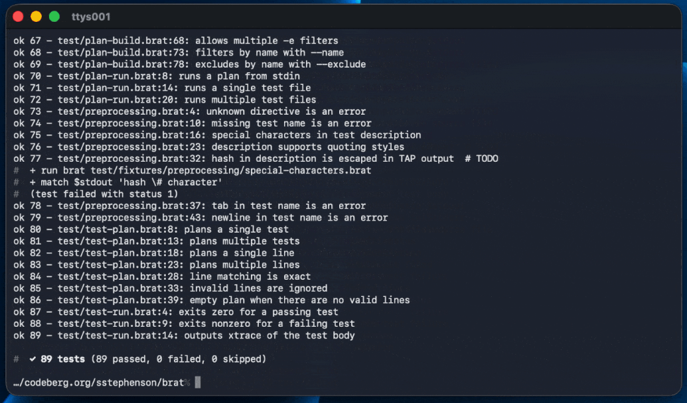Screen dimensions: 687x403
Task: Click test line 'ok 67' allows multiple -e filters
Action: click(x=176, y=40)
